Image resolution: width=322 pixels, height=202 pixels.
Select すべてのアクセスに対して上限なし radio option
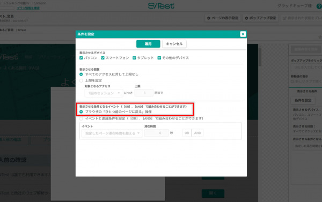(x=81, y=74)
